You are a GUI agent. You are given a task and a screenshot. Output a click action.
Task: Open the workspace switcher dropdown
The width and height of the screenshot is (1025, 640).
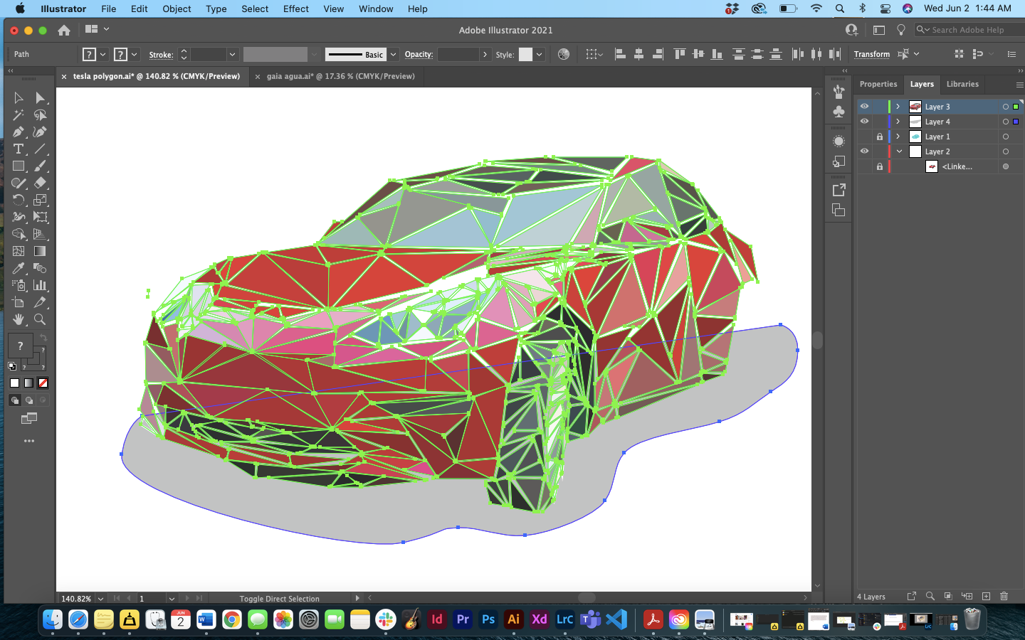pos(98,29)
